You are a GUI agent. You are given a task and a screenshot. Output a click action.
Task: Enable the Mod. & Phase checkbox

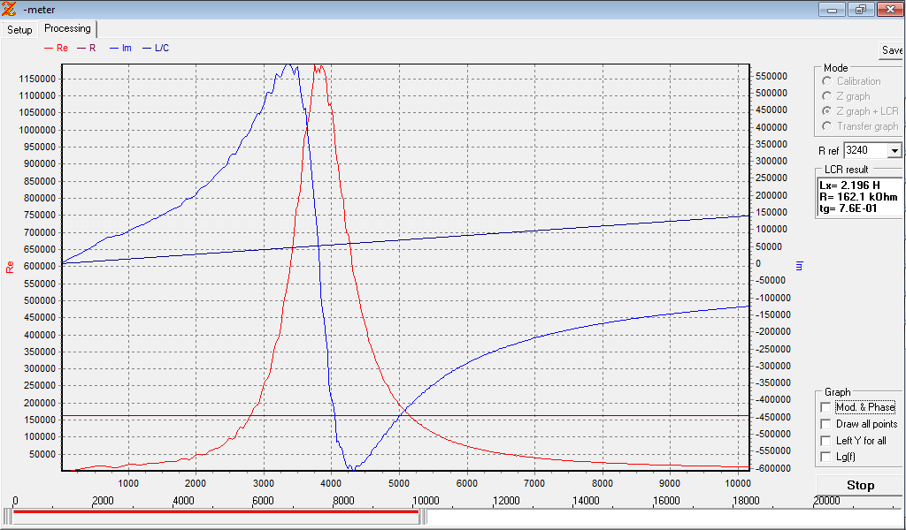pos(826,407)
